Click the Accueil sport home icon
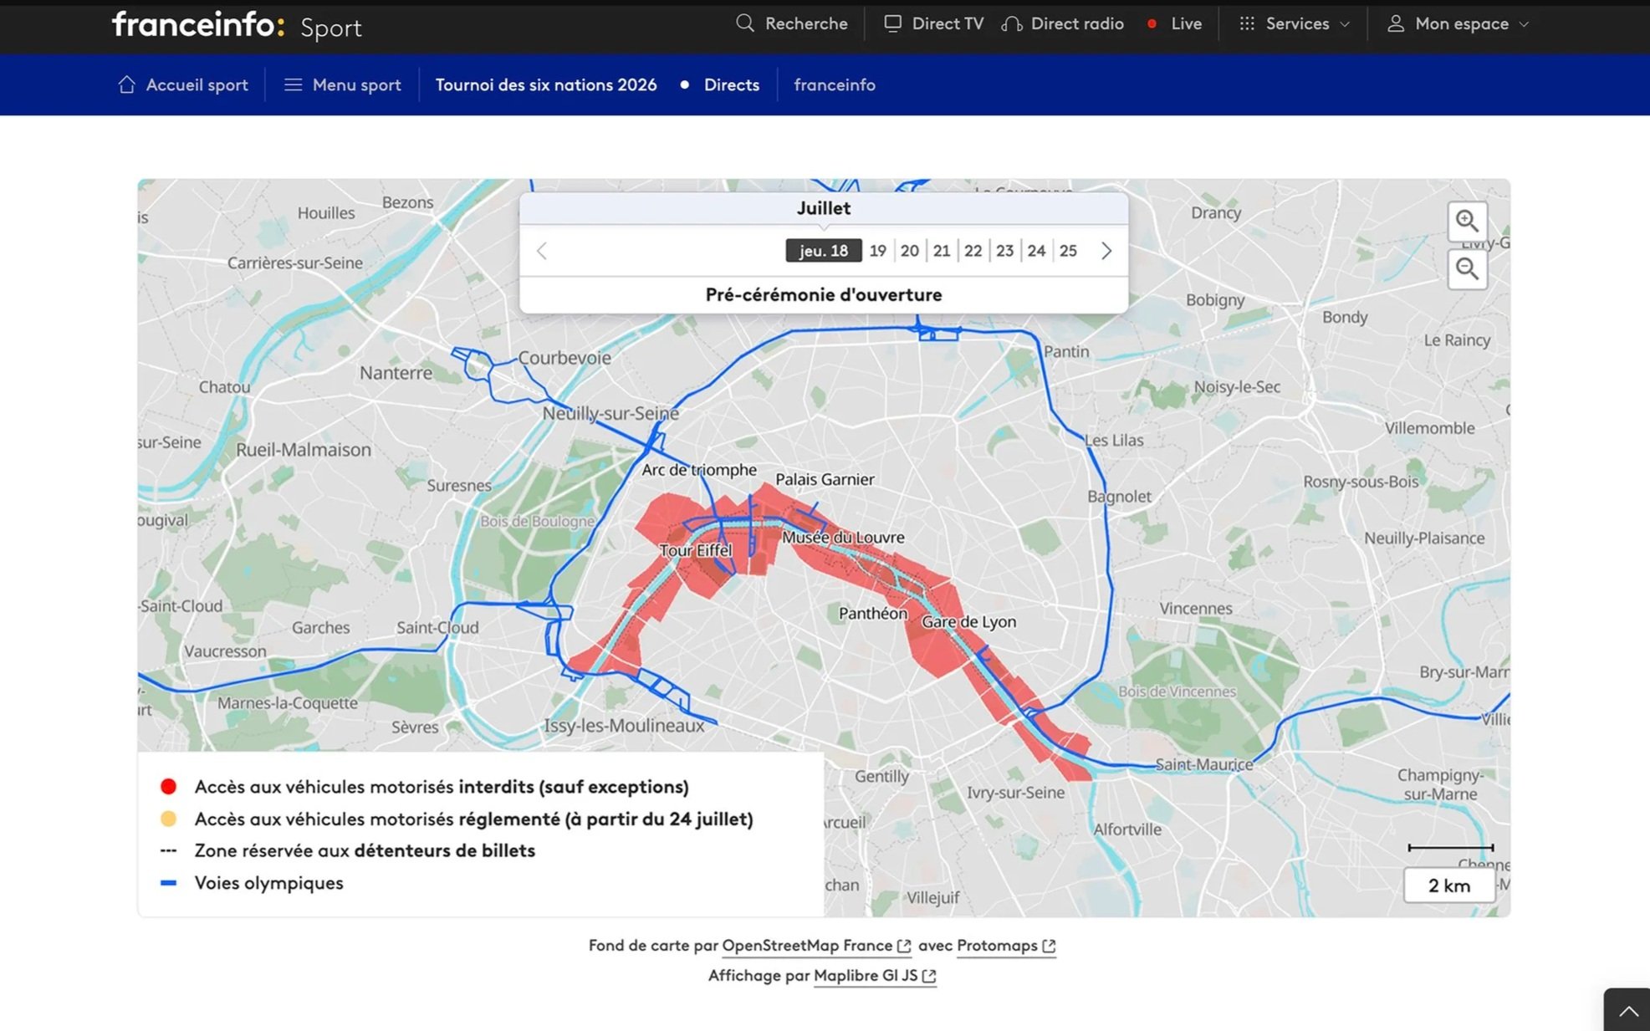The width and height of the screenshot is (1650, 1031). [x=126, y=84]
